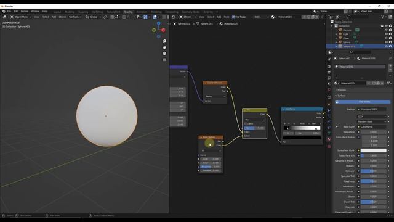The image size is (394, 222).
Task: Click the ColorRamp Base Color link field
Action: coord(372,127)
